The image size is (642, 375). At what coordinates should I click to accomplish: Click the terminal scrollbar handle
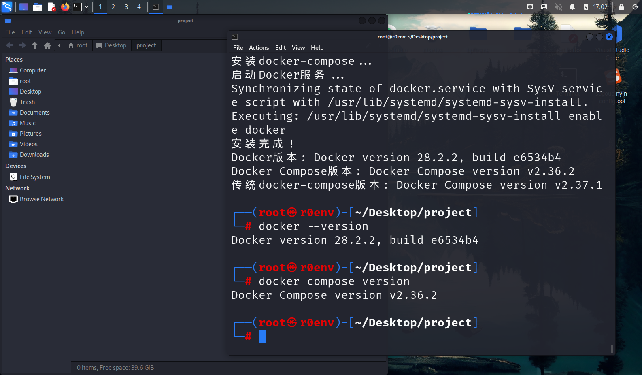point(612,349)
